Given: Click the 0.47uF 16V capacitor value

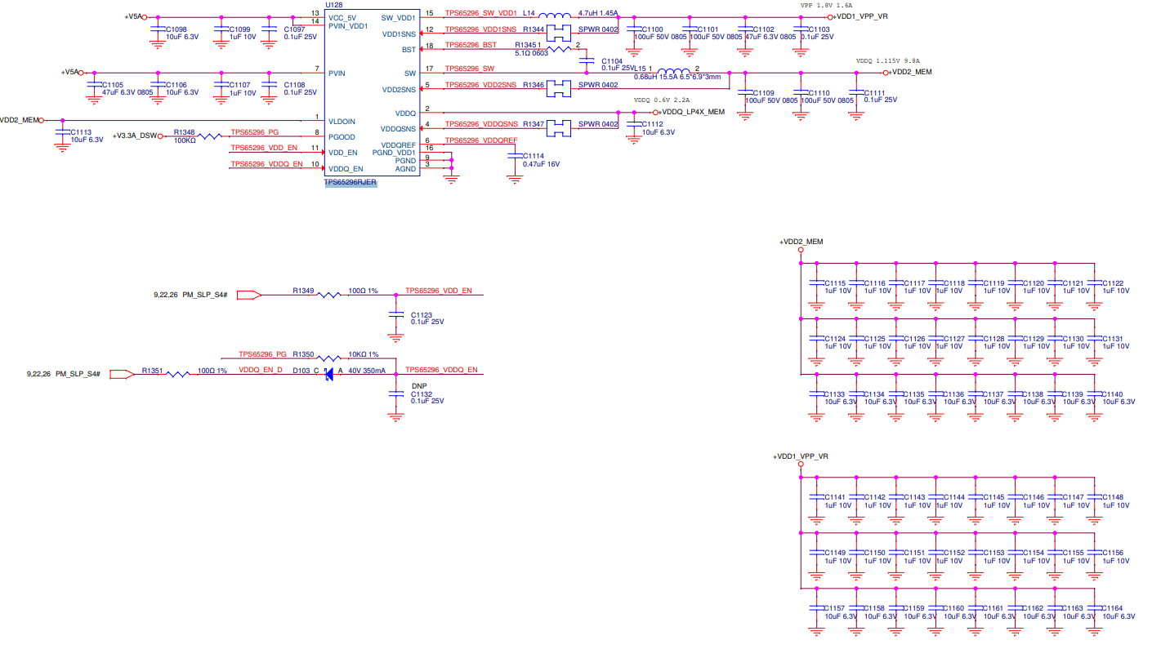Looking at the screenshot, I should [x=541, y=164].
